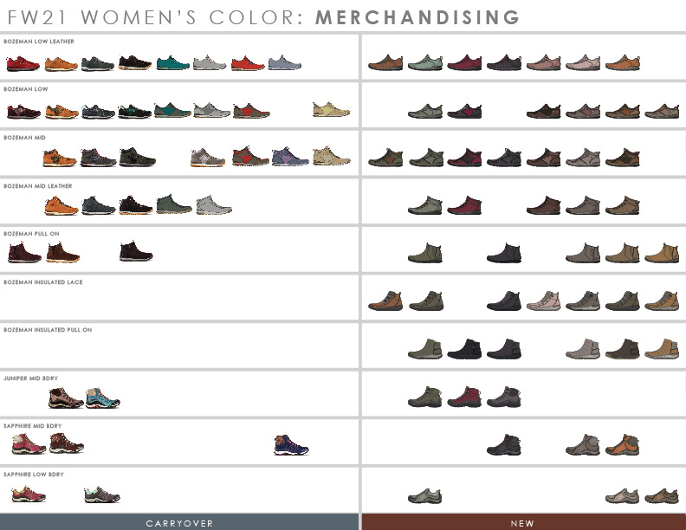Click the tan Bozeman Low carryover shoe
This screenshot has height=530, width=686.
331,109
